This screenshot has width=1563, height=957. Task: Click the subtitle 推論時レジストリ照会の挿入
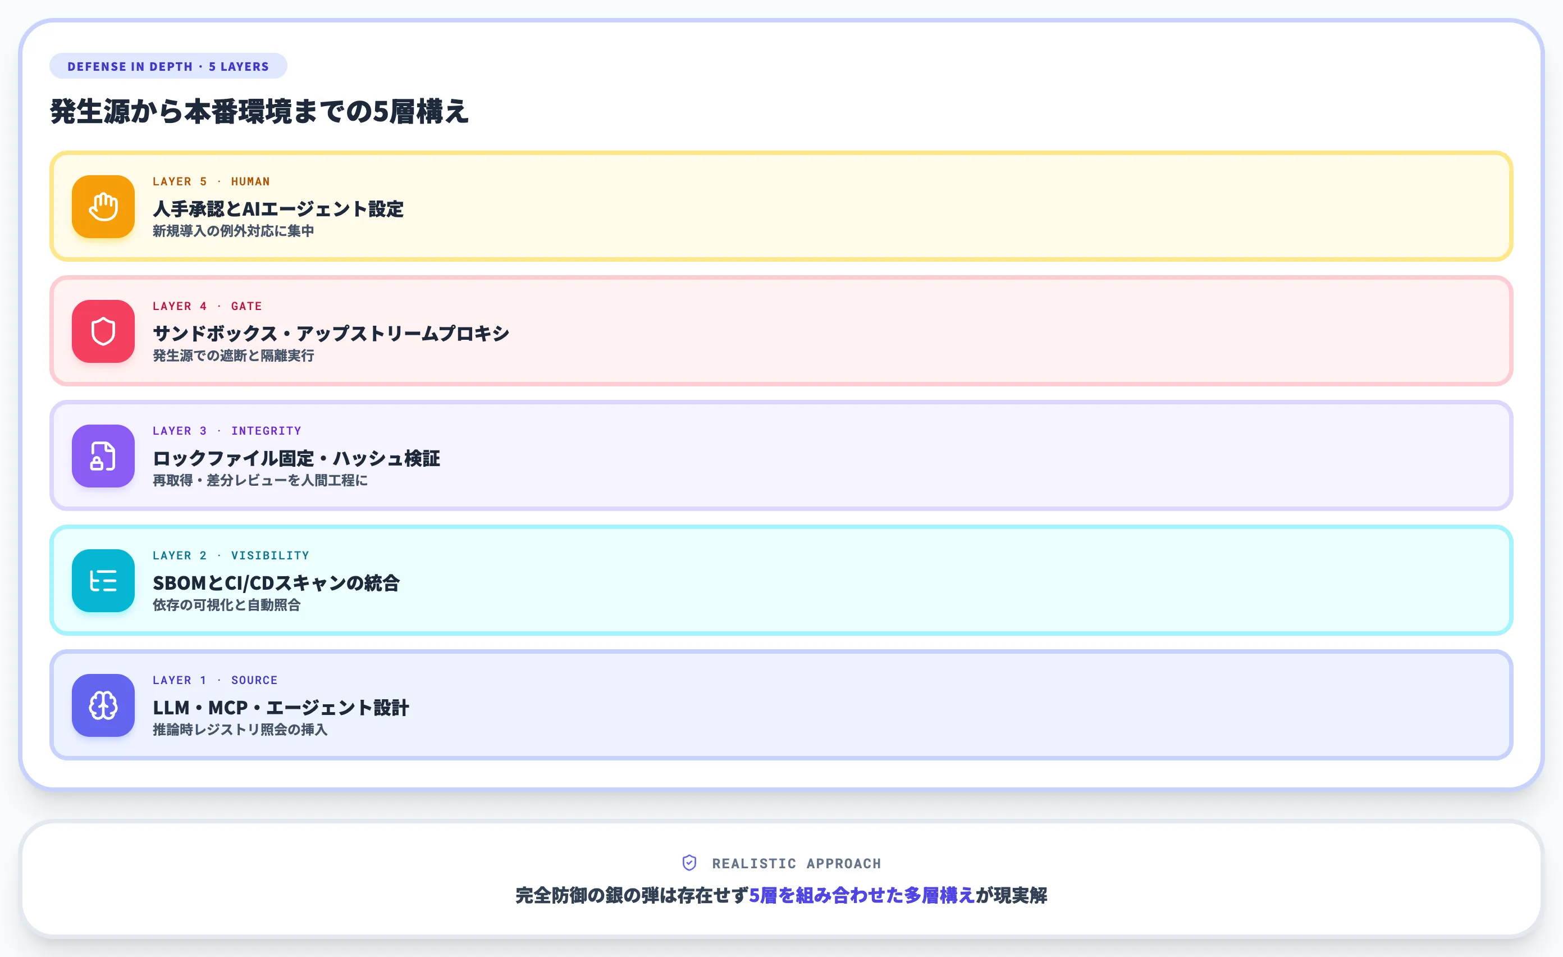coord(240,729)
